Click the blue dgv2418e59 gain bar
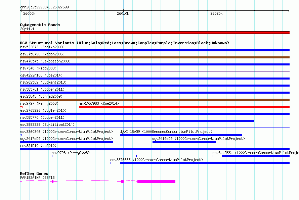 tap(181, 135)
